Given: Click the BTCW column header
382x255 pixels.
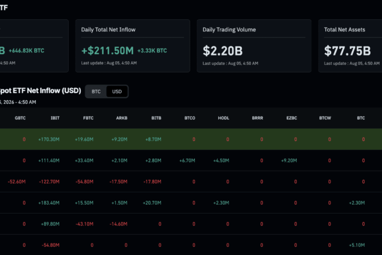Looking at the screenshot, I should 325,118.
